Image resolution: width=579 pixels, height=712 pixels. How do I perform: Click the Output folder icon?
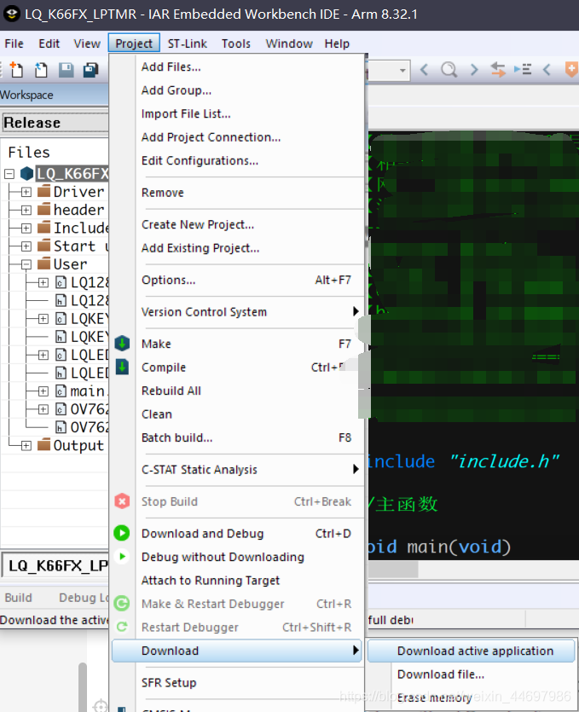pyautogui.click(x=43, y=445)
